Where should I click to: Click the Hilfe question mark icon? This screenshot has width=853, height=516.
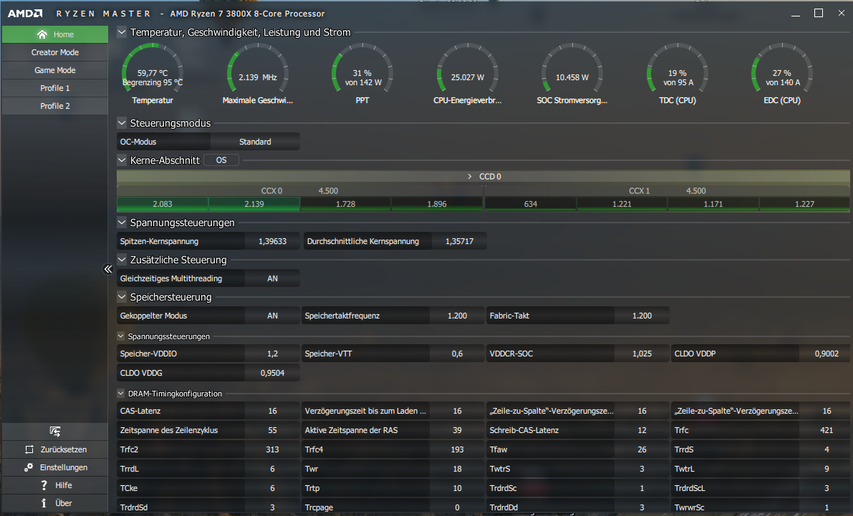[44, 485]
